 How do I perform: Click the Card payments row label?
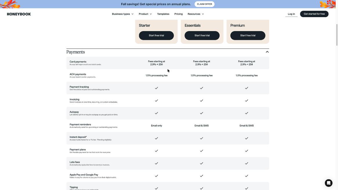coord(78,62)
